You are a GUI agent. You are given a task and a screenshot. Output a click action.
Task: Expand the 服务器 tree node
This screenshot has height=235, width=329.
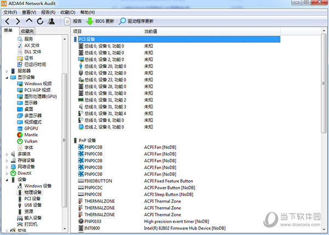pyautogui.click(x=7, y=71)
